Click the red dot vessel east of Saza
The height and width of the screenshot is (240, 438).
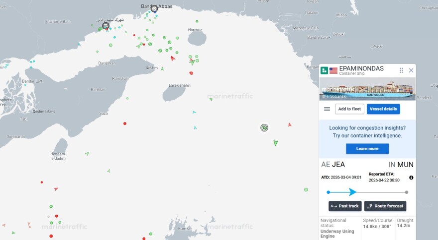pyautogui.click(x=125, y=123)
